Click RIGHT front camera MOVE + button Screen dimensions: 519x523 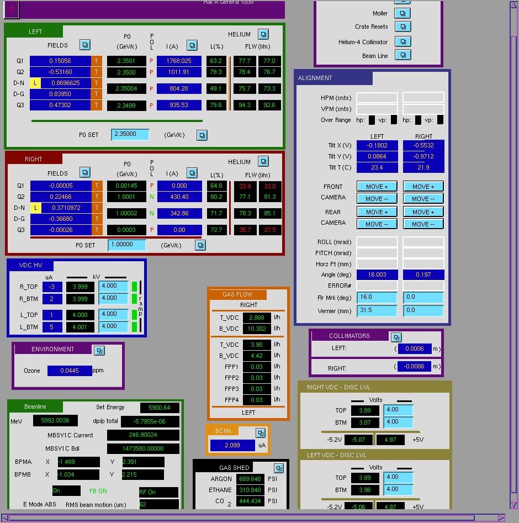point(423,187)
